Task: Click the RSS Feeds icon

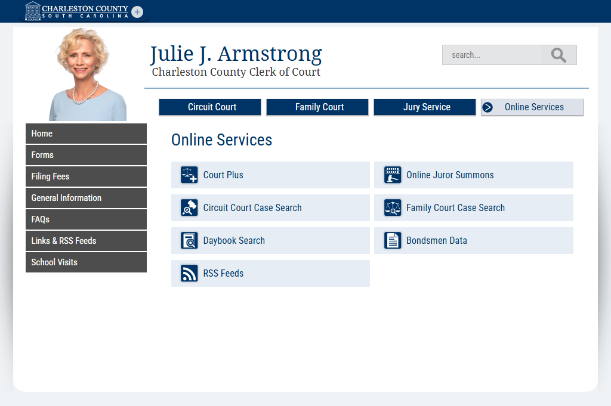Action: click(x=189, y=274)
